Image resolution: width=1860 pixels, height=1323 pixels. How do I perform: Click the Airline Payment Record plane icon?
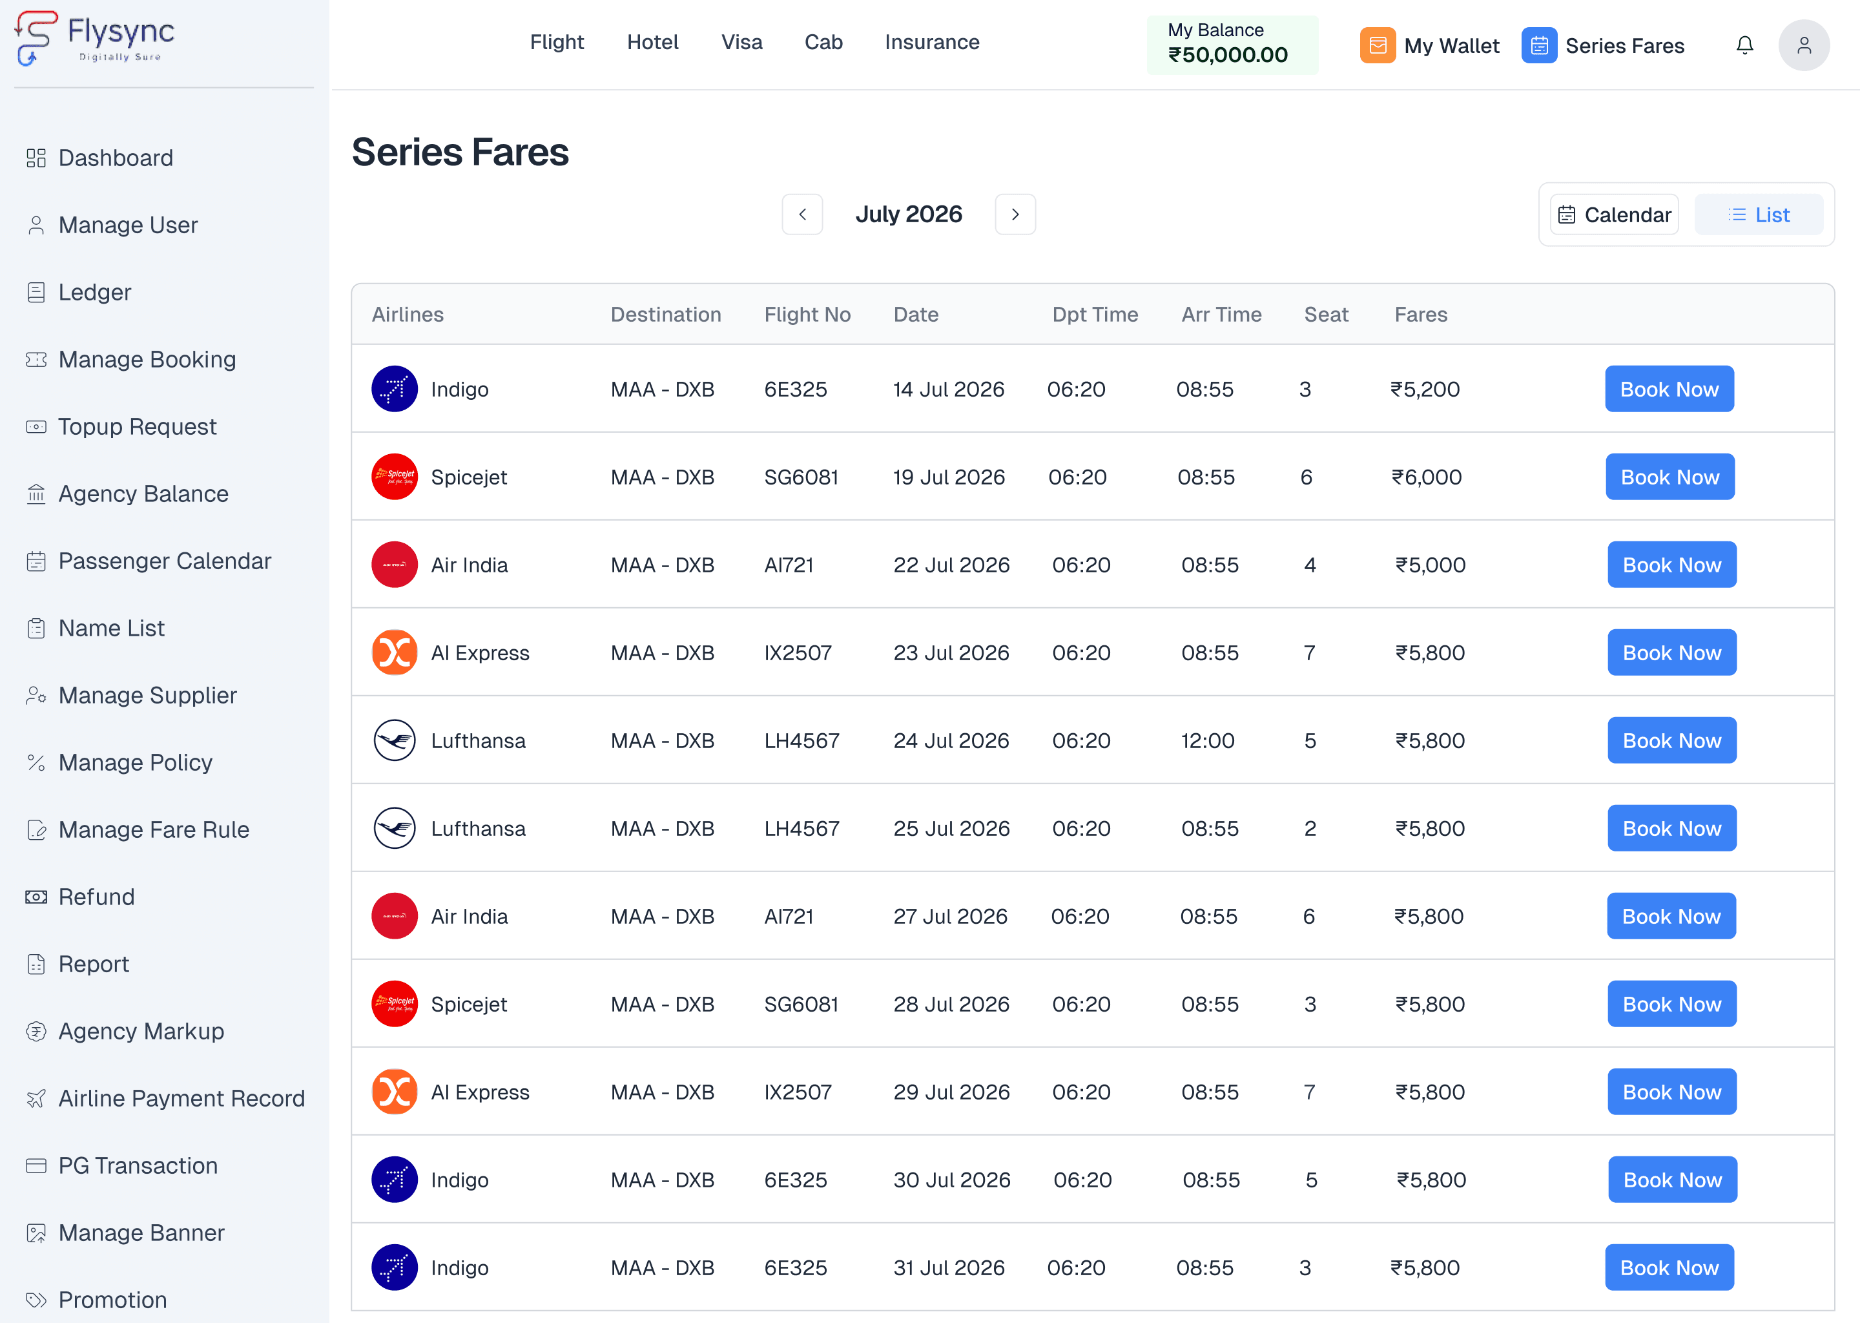(36, 1099)
